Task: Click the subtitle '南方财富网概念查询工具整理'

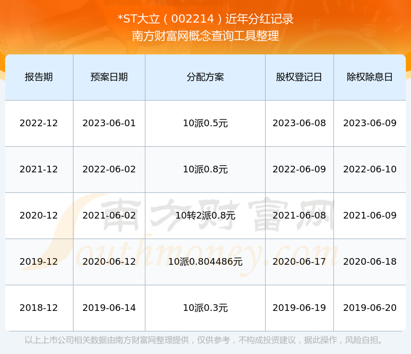Action: (x=206, y=36)
